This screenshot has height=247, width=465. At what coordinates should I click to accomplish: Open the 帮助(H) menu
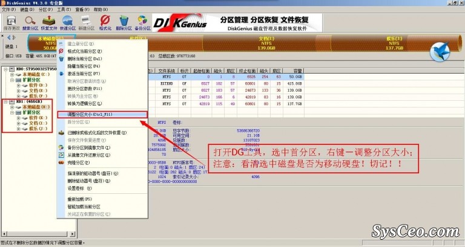(x=101, y=10)
